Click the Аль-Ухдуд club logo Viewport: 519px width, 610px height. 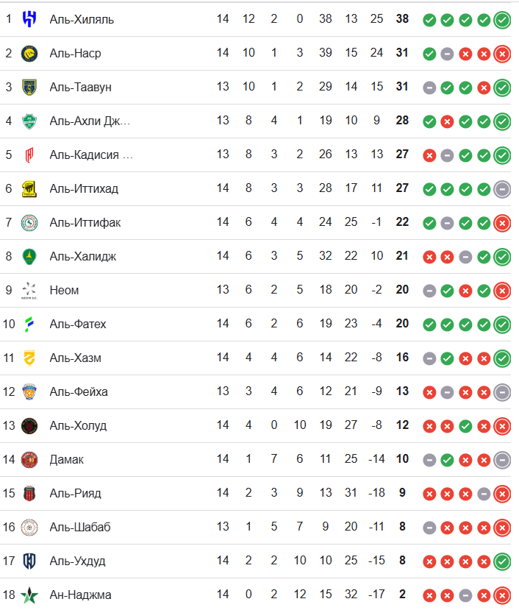(29, 561)
